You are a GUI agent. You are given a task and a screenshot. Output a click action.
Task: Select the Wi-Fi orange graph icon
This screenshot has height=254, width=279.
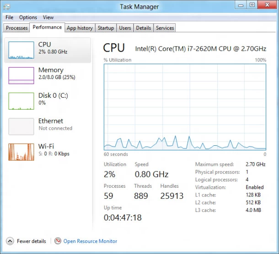[21, 152]
